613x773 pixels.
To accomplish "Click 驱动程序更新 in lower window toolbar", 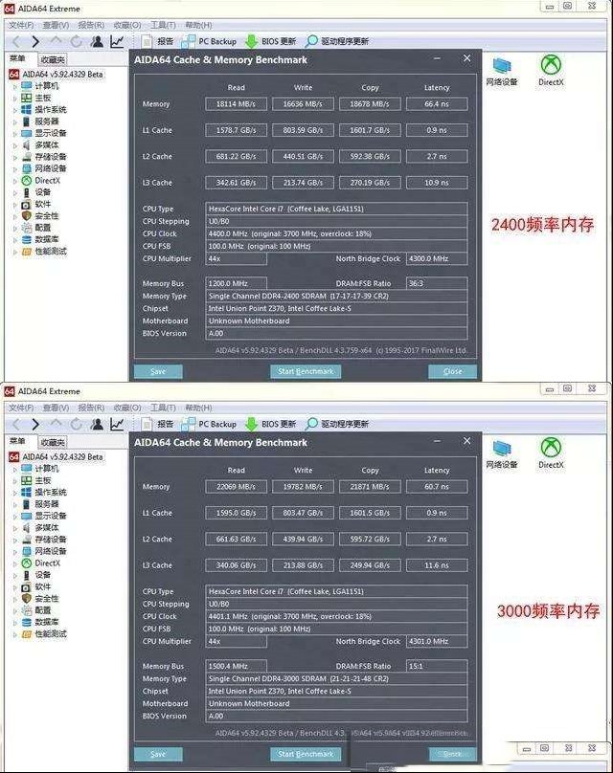I will tap(336, 424).
